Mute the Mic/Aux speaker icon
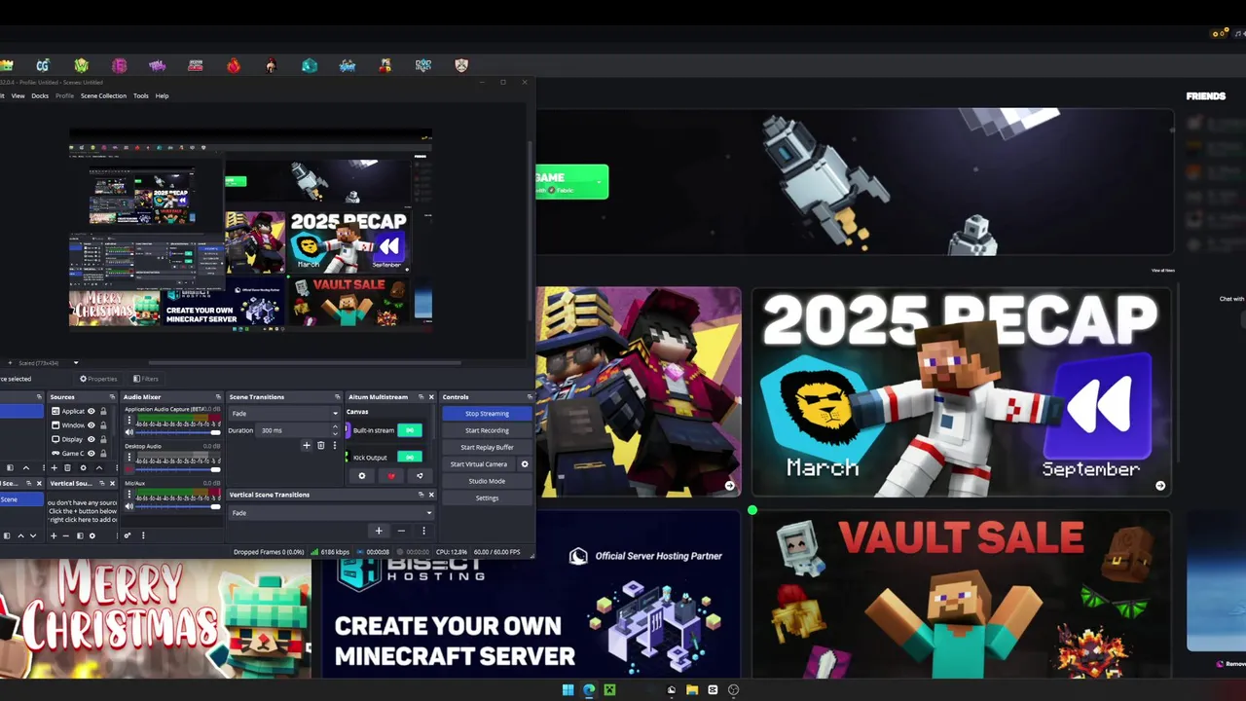Viewport: 1246px width, 701px height. 129,506
